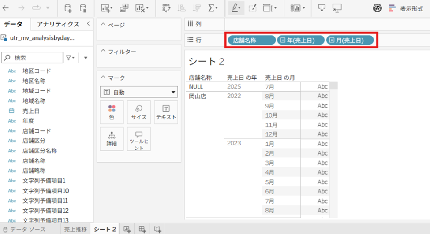This screenshot has width=430, height=234.
Task: Collapse the data pane with chevron
Action: (88, 24)
